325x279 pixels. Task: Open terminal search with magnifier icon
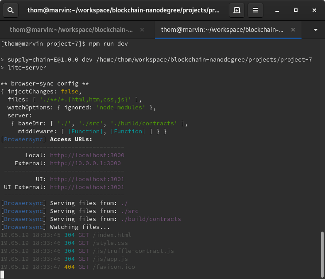[x=11, y=10]
